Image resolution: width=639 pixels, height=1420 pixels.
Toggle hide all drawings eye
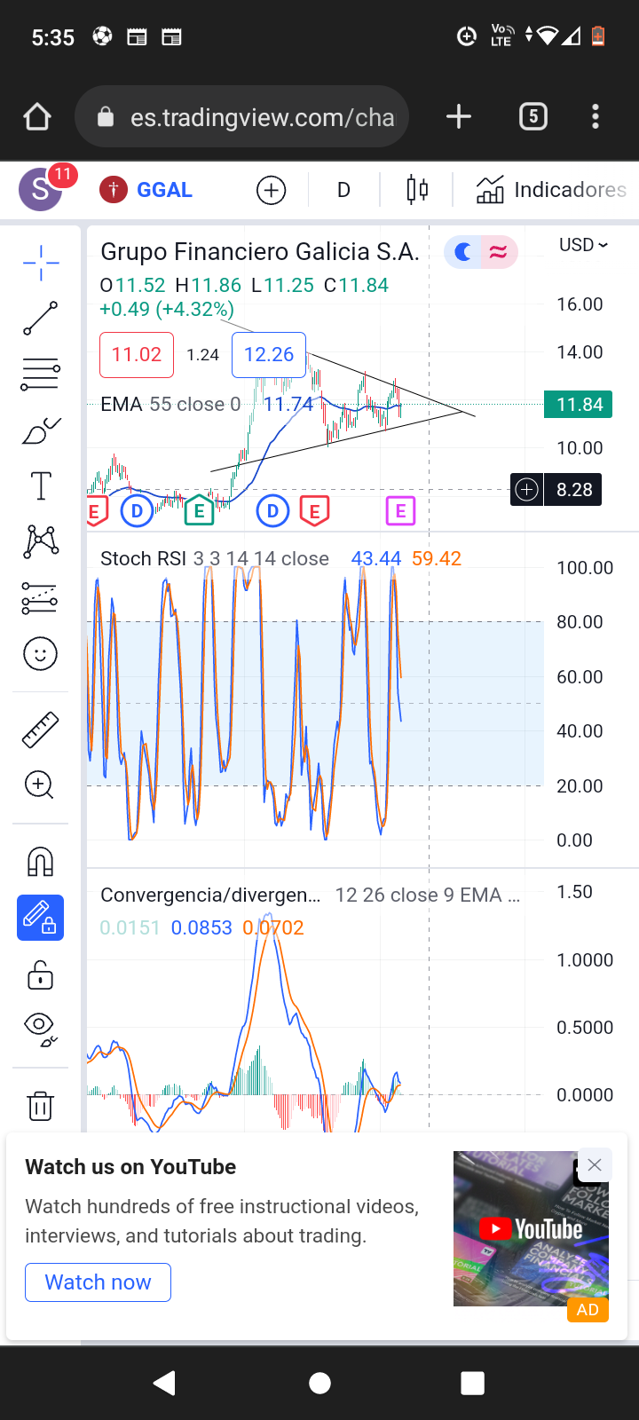(x=41, y=1028)
